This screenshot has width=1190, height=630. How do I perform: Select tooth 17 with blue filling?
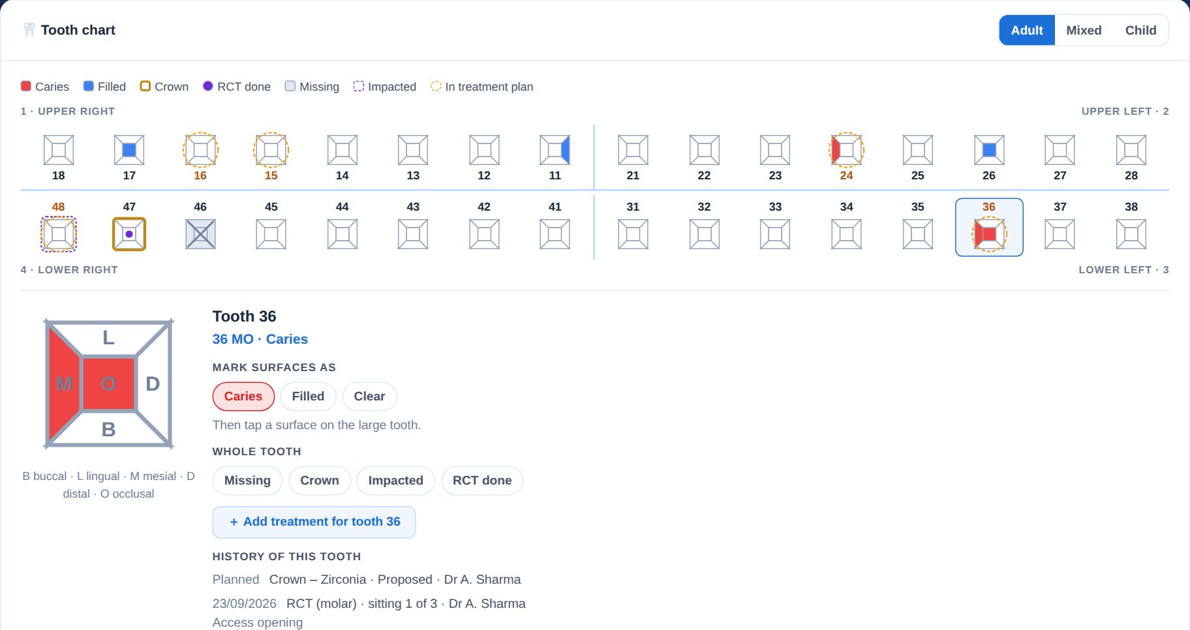(129, 151)
